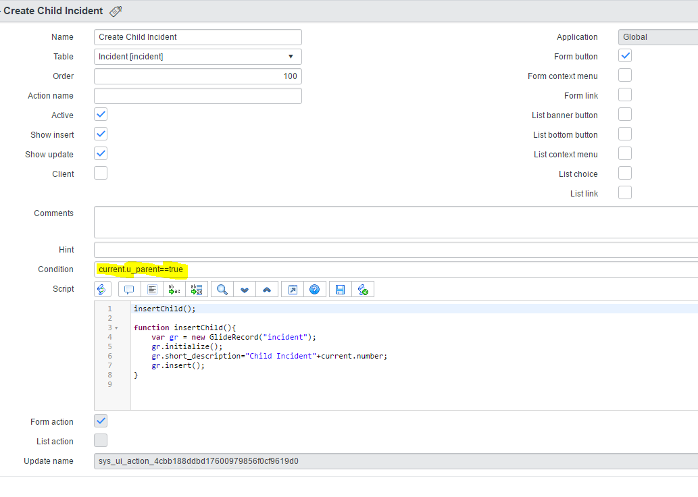The width and height of the screenshot is (698, 497).
Task: Click the empty Action name field
Action: (198, 96)
